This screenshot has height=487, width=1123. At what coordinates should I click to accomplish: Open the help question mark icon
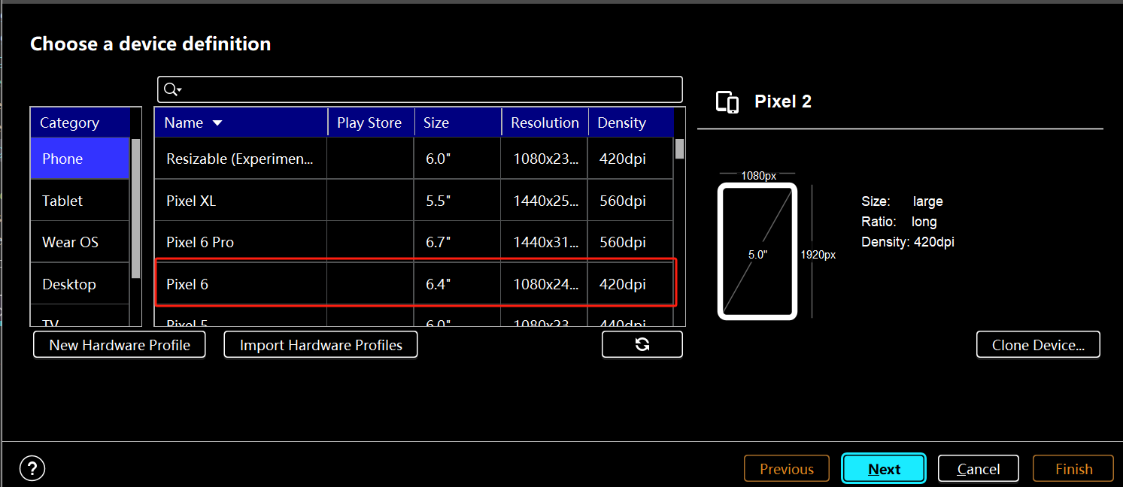[x=32, y=468]
